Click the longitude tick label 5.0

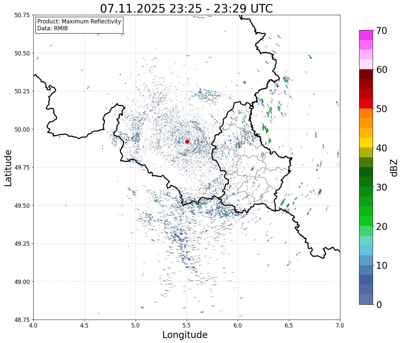tap(136, 326)
